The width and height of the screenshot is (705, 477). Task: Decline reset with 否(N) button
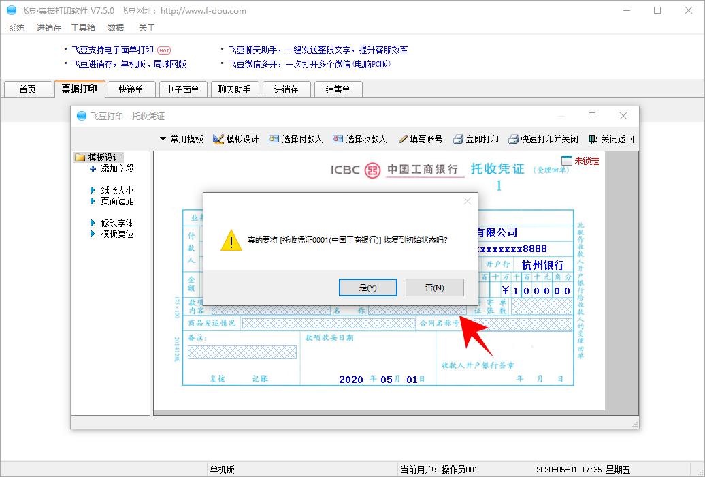point(434,288)
